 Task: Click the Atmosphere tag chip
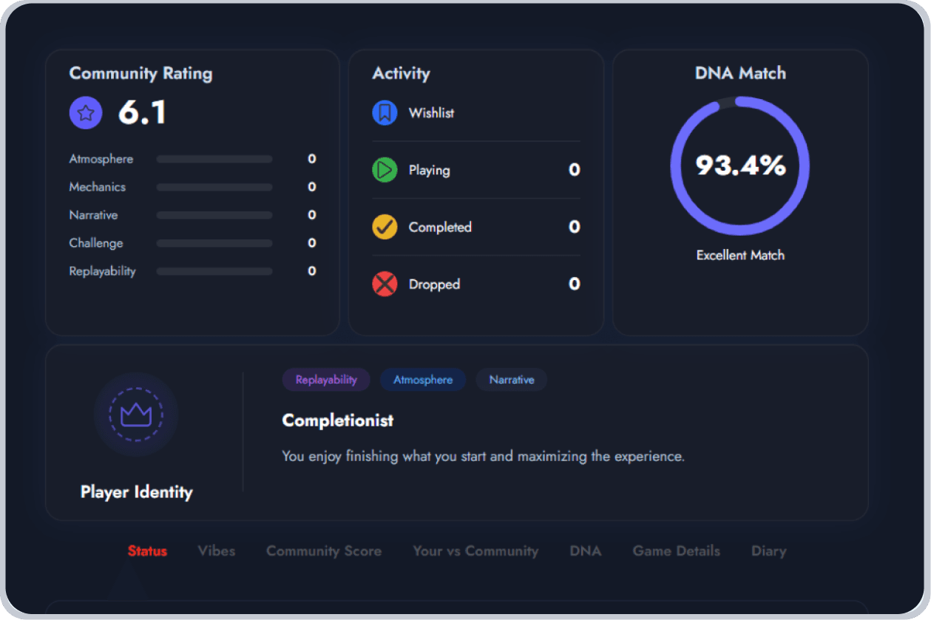click(x=423, y=380)
